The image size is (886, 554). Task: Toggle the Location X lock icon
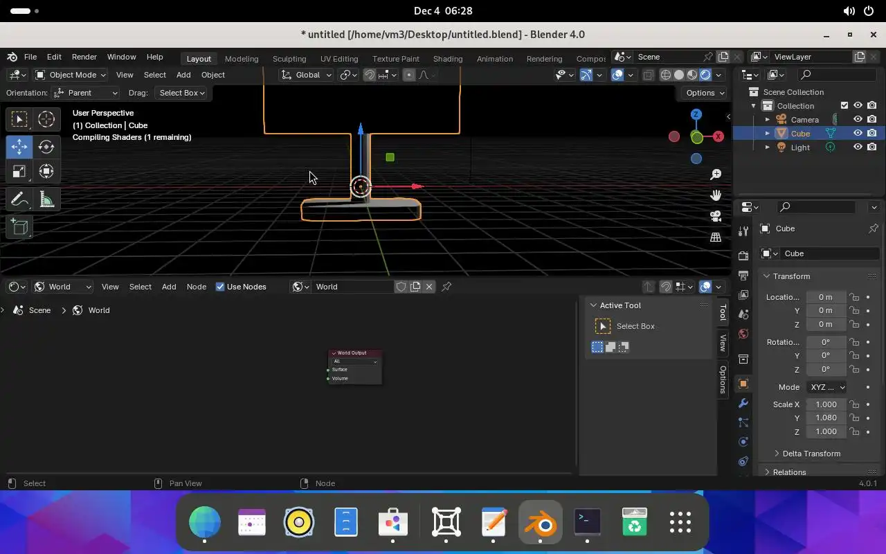pyautogui.click(x=854, y=297)
